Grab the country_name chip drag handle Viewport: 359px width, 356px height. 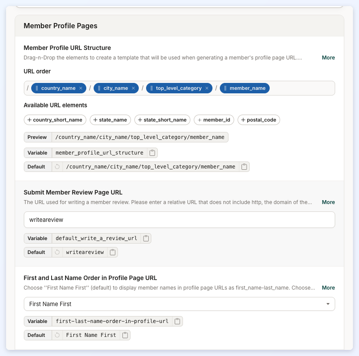click(36, 88)
